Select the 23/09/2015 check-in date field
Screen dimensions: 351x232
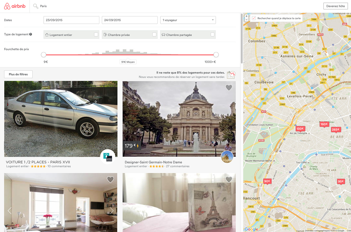click(71, 20)
